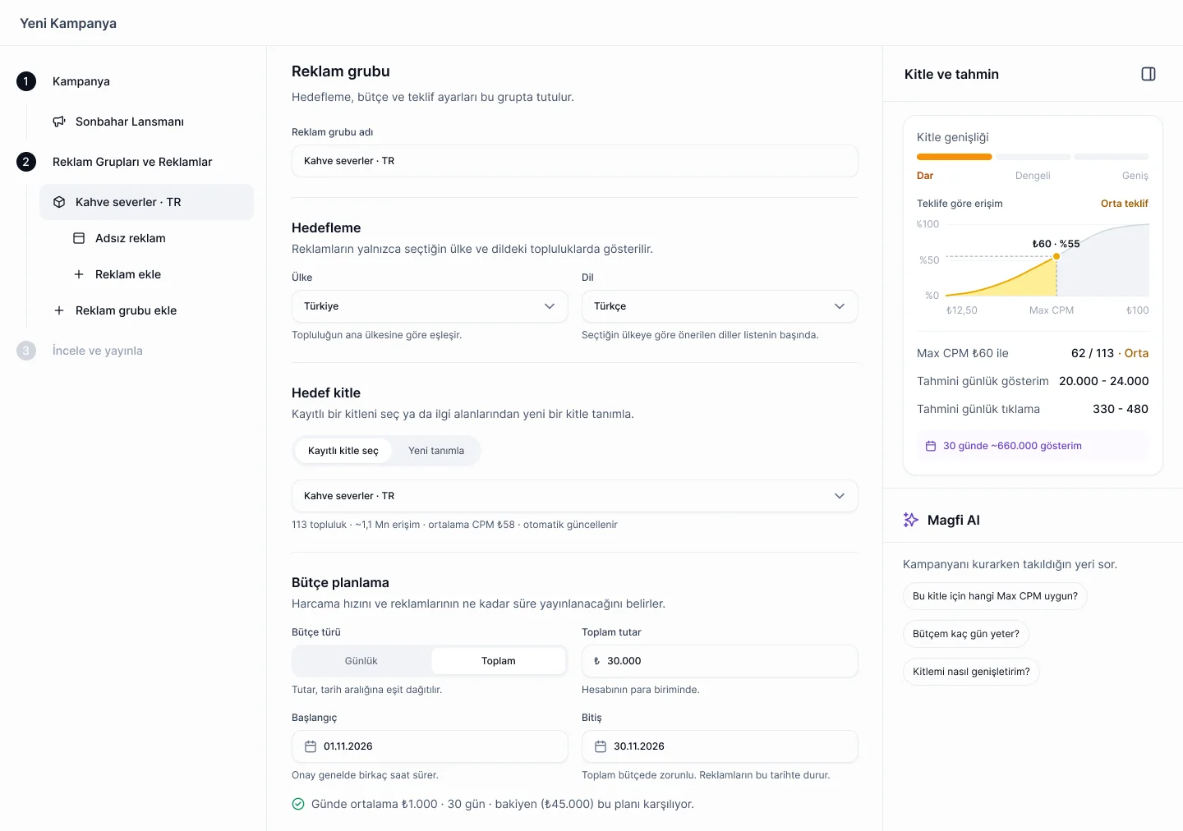Choose Kayıtlı kitle seç option
The image size is (1183, 831).
click(343, 451)
